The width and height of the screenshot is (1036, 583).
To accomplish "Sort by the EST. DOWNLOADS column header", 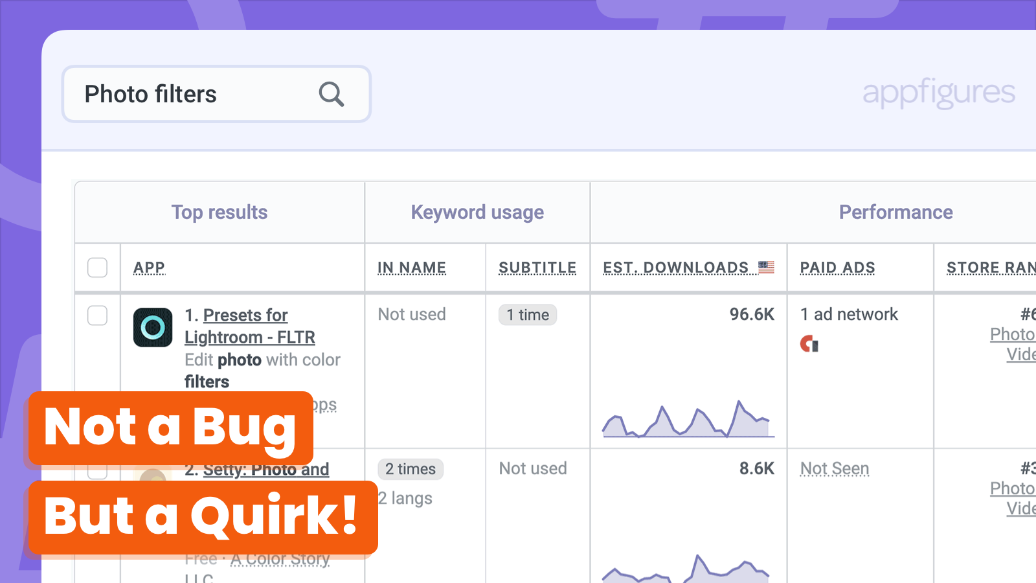I will tap(676, 268).
